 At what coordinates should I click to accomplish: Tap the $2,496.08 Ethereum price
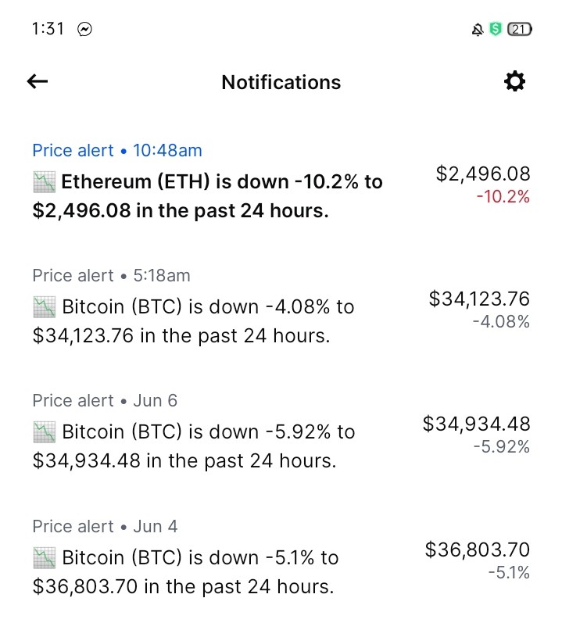(x=483, y=174)
